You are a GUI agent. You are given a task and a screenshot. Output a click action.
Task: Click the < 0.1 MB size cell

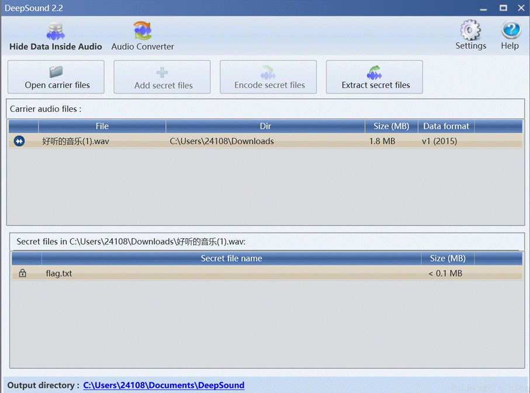[445, 273]
